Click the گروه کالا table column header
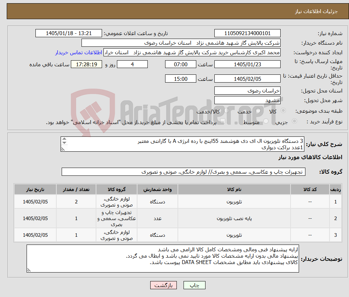The height and width of the screenshot is (297, 349). [117, 190]
